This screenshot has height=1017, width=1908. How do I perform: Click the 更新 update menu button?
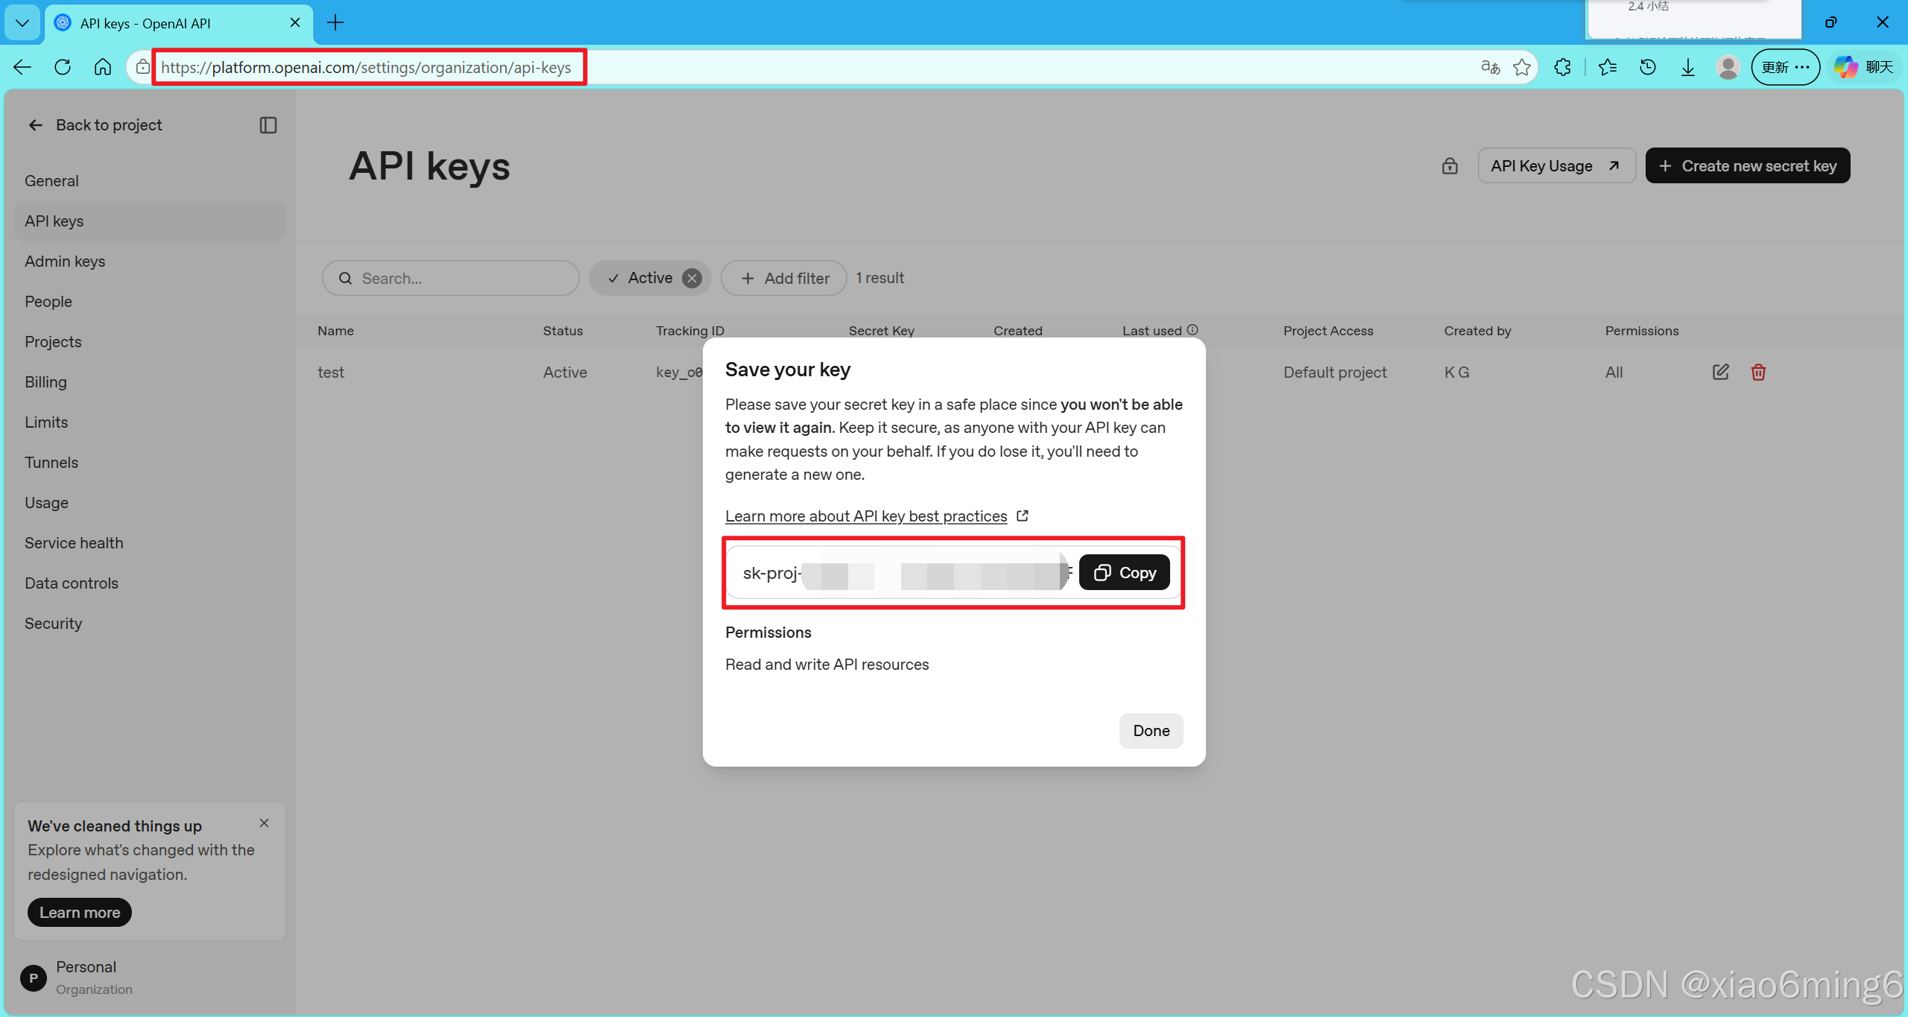click(x=1785, y=67)
